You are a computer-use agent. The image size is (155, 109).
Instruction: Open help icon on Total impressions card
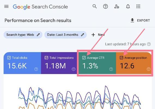pos(74,69)
